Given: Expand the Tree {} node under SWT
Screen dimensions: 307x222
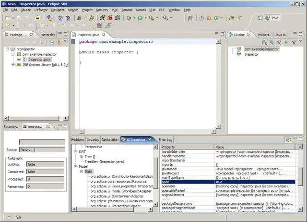Looking at the screenshot, I should [x=82, y=157].
